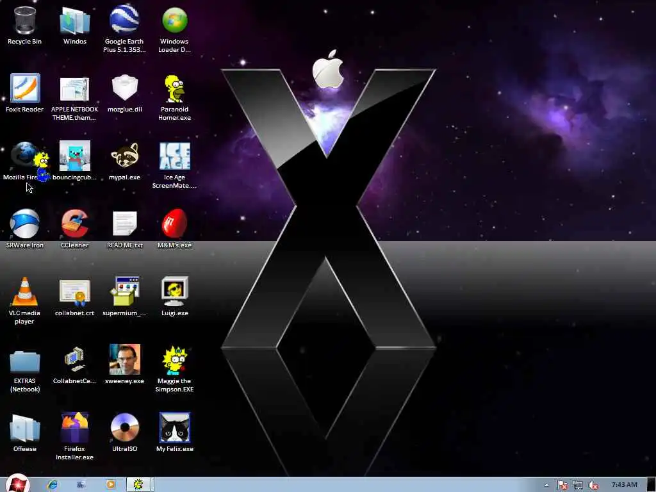
Task: Open the Recycle Bin icon
Action: coord(25,20)
